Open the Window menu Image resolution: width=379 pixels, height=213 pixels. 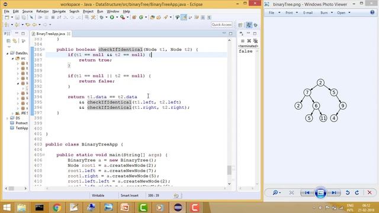(x=113, y=11)
